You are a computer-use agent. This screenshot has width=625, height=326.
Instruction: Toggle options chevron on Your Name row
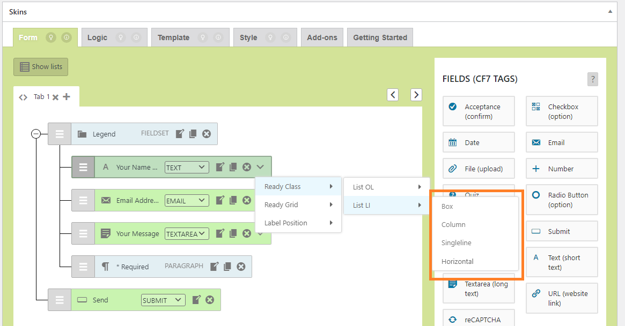[x=260, y=167]
